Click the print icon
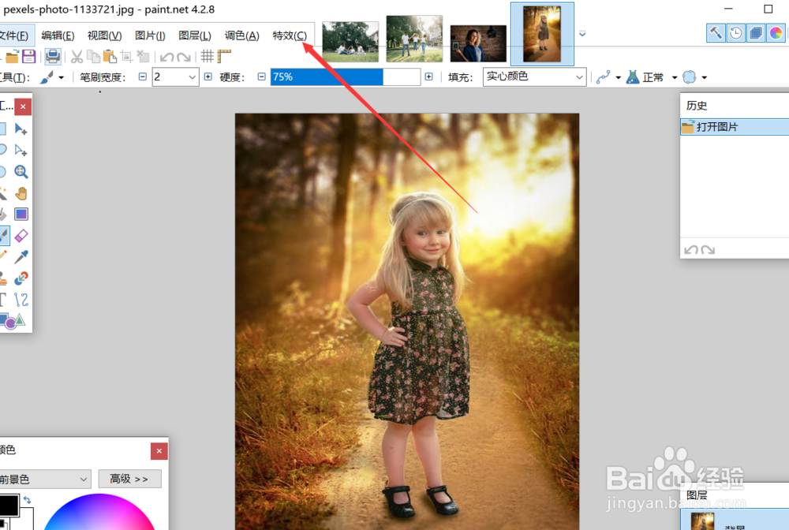 click(53, 56)
